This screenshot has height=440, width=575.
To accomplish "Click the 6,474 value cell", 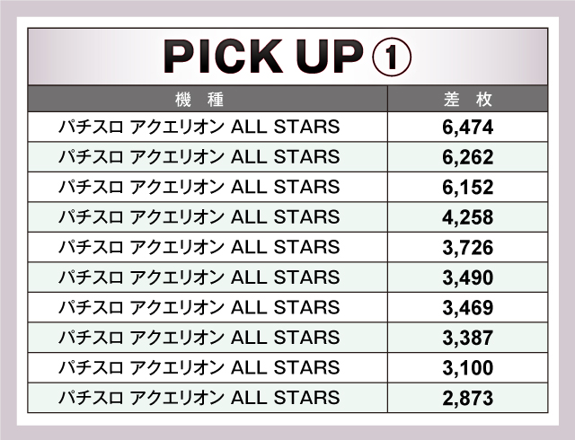I will click(468, 128).
